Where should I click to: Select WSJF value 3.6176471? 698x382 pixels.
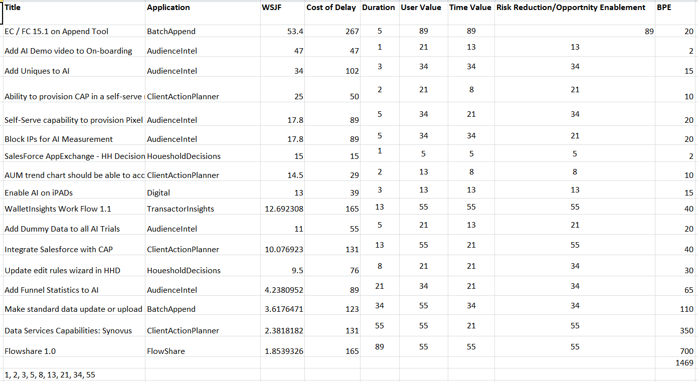[283, 306]
